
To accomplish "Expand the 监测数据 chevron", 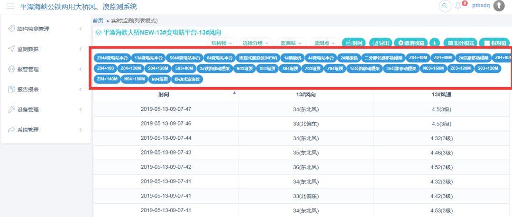I will [x=80, y=49].
